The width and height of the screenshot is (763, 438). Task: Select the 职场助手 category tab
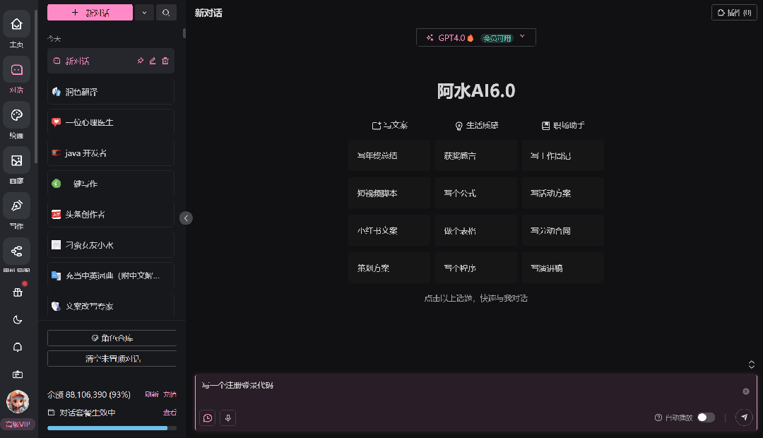point(563,126)
